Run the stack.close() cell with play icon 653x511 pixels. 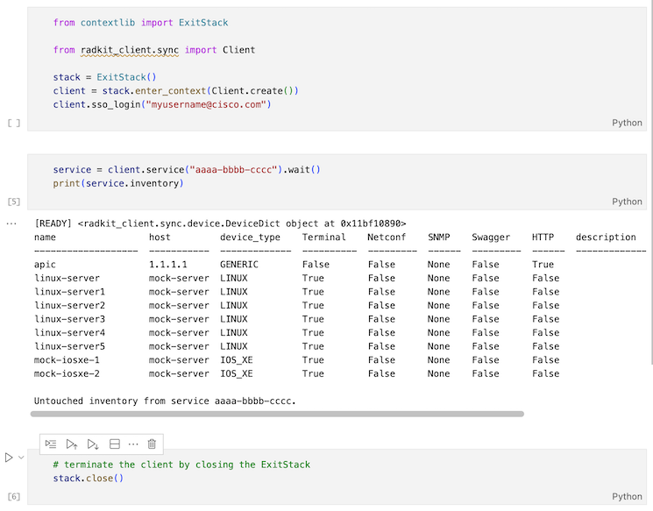coord(9,458)
